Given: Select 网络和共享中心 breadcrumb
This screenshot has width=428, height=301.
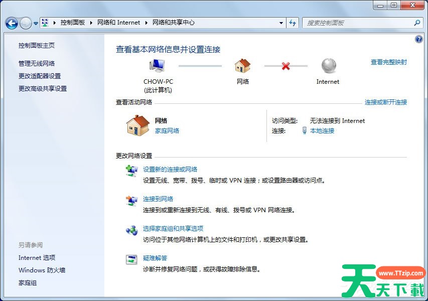Looking at the screenshot, I should point(173,23).
